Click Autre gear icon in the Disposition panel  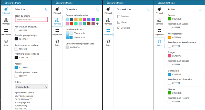pos(108,41)
